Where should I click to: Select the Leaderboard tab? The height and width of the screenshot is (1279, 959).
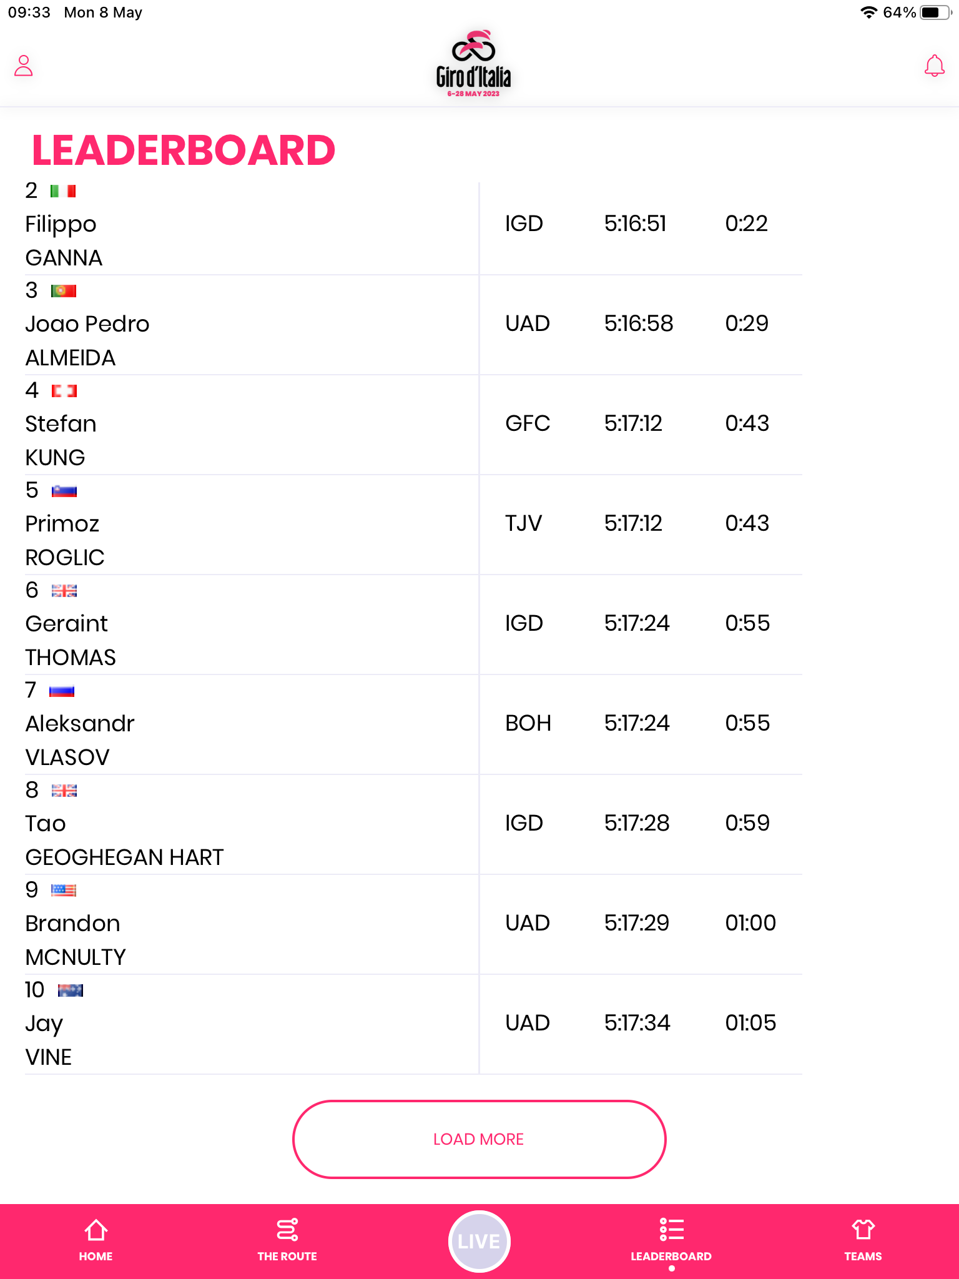[671, 1240]
